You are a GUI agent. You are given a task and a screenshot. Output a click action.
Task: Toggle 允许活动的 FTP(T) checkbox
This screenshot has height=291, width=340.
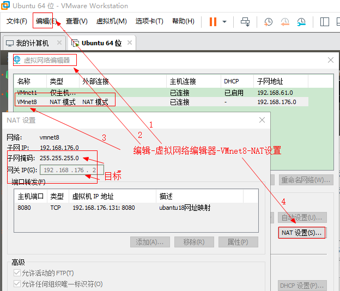tap(17, 273)
